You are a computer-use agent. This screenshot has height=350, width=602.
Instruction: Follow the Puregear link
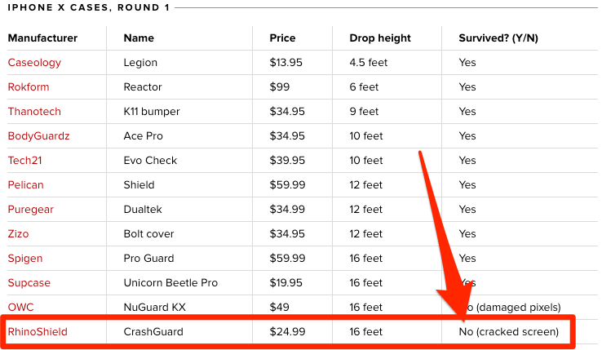click(x=31, y=210)
